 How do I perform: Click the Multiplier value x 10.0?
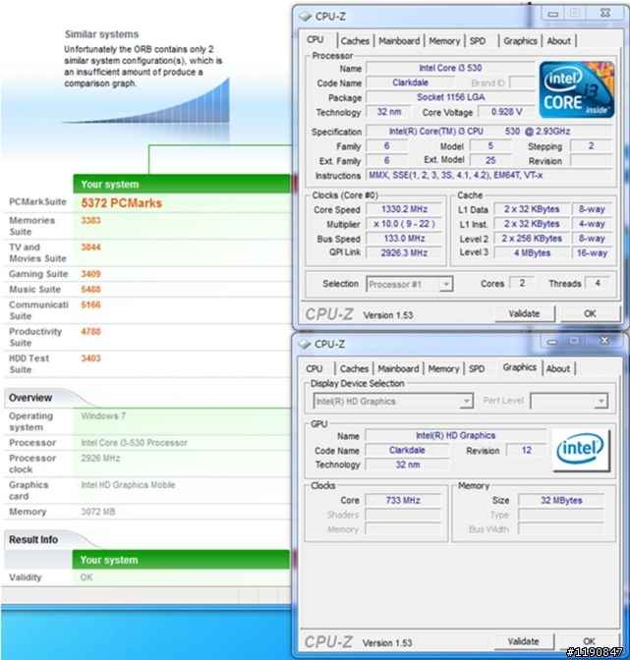point(404,224)
